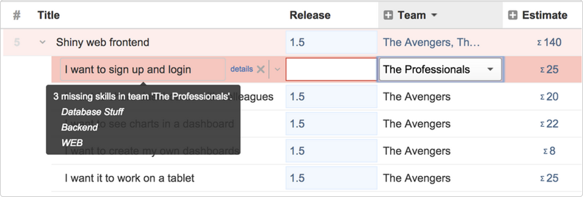Click the Σ 25 estimate for the tablet story
Image resolution: width=583 pixels, height=197 pixels.
pos(549,178)
